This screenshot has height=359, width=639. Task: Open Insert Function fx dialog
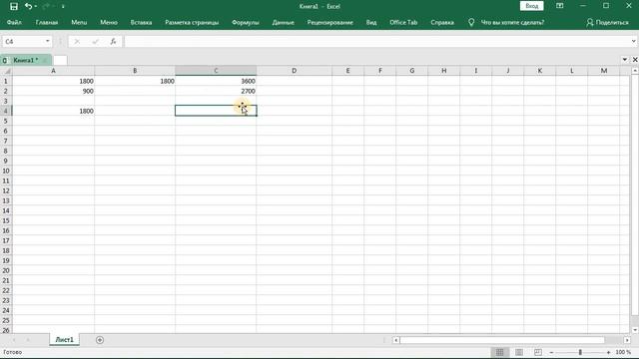click(113, 42)
